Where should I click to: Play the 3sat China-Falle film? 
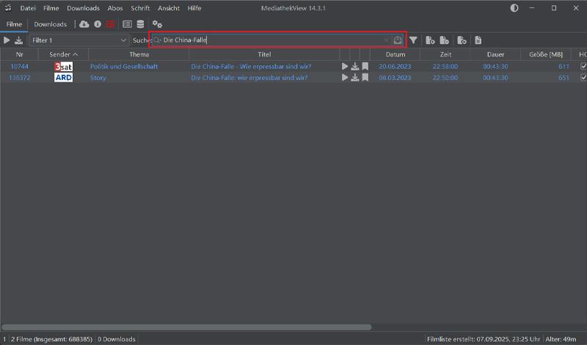[x=345, y=66]
